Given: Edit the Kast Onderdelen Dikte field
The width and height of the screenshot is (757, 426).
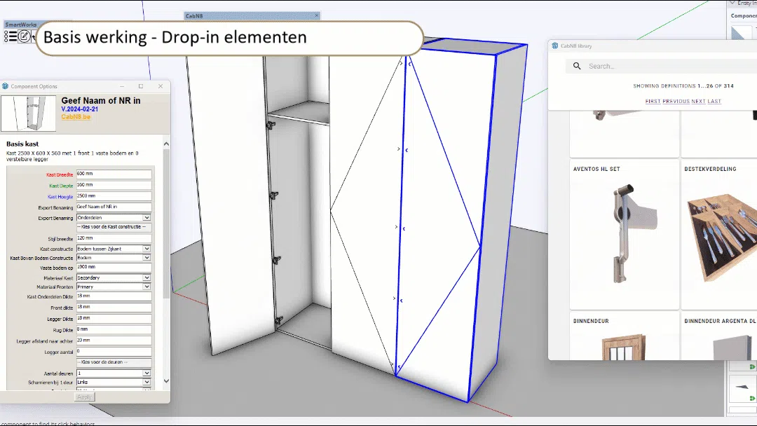Looking at the screenshot, I should click(114, 296).
